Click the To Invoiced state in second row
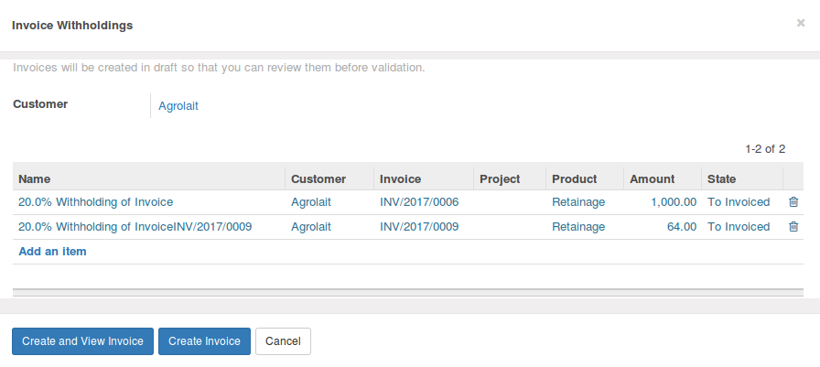 click(739, 226)
